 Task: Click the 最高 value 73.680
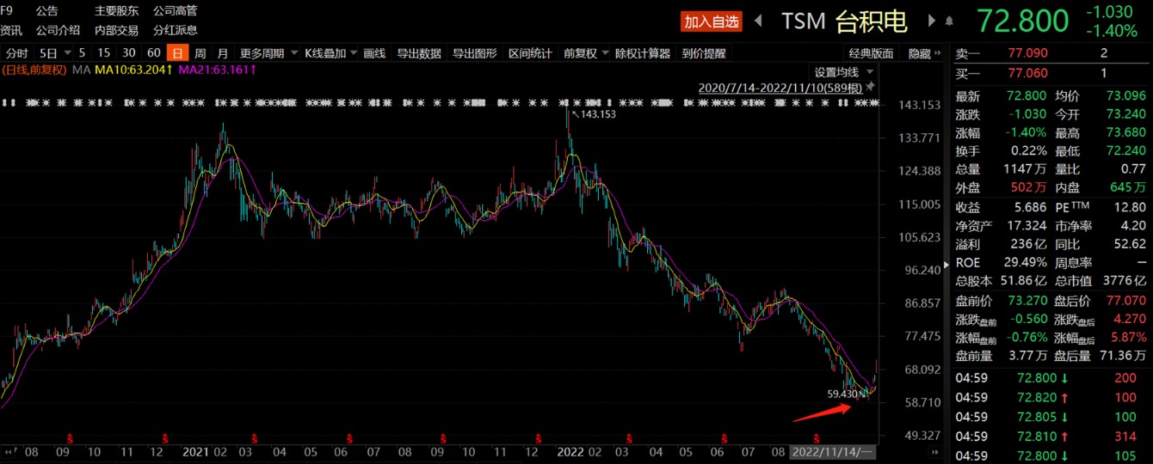point(1125,132)
